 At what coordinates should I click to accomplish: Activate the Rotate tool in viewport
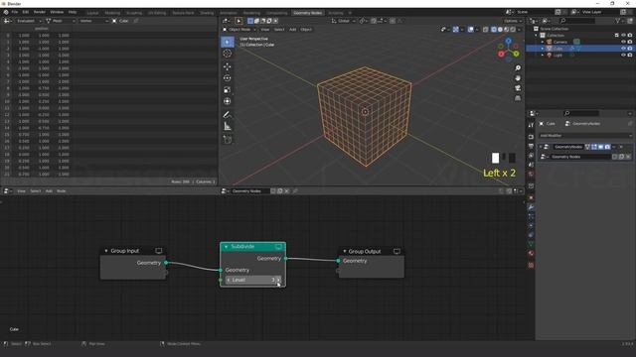pyautogui.click(x=228, y=78)
